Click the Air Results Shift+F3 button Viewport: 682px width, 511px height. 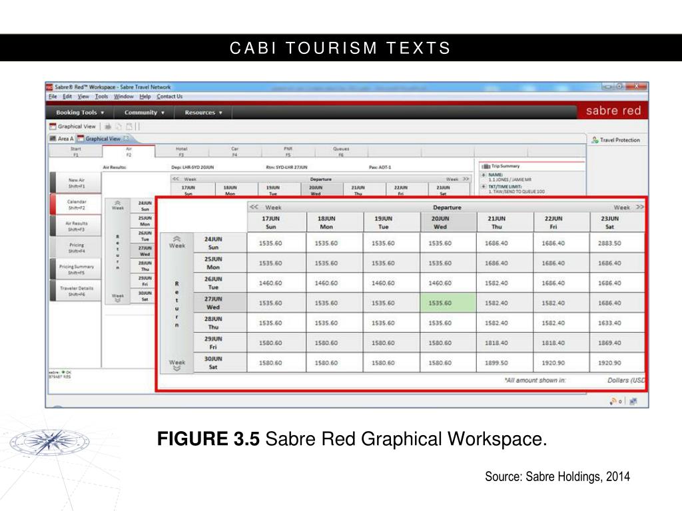click(x=76, y=226)
